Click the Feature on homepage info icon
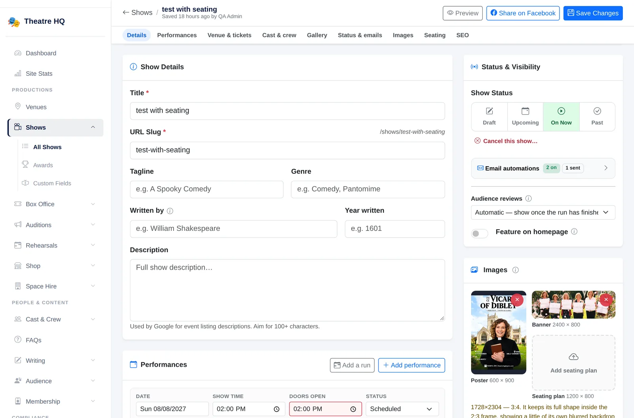634x418 pixels. tap(574, 232)
